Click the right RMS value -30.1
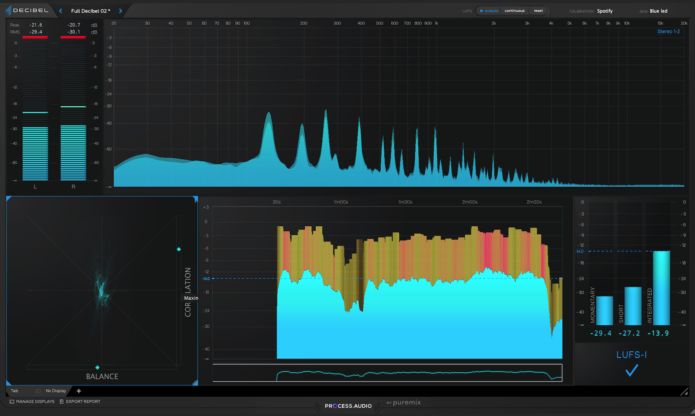The image size is (695, 416). 74,32
